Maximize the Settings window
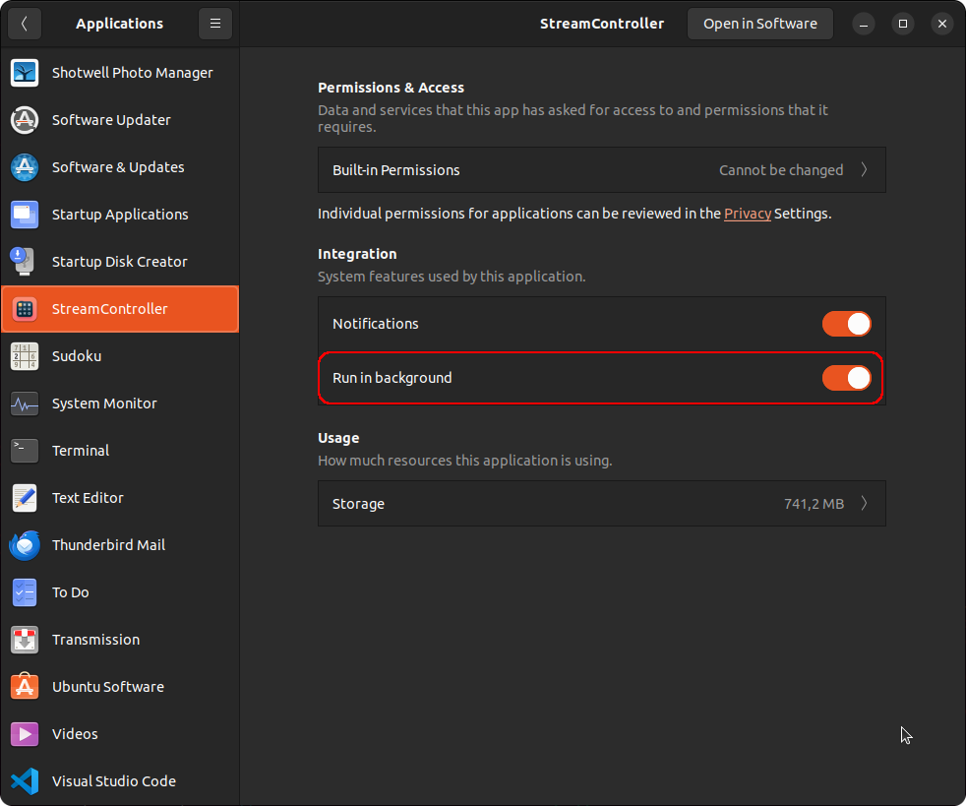 [x=903, y=24]
